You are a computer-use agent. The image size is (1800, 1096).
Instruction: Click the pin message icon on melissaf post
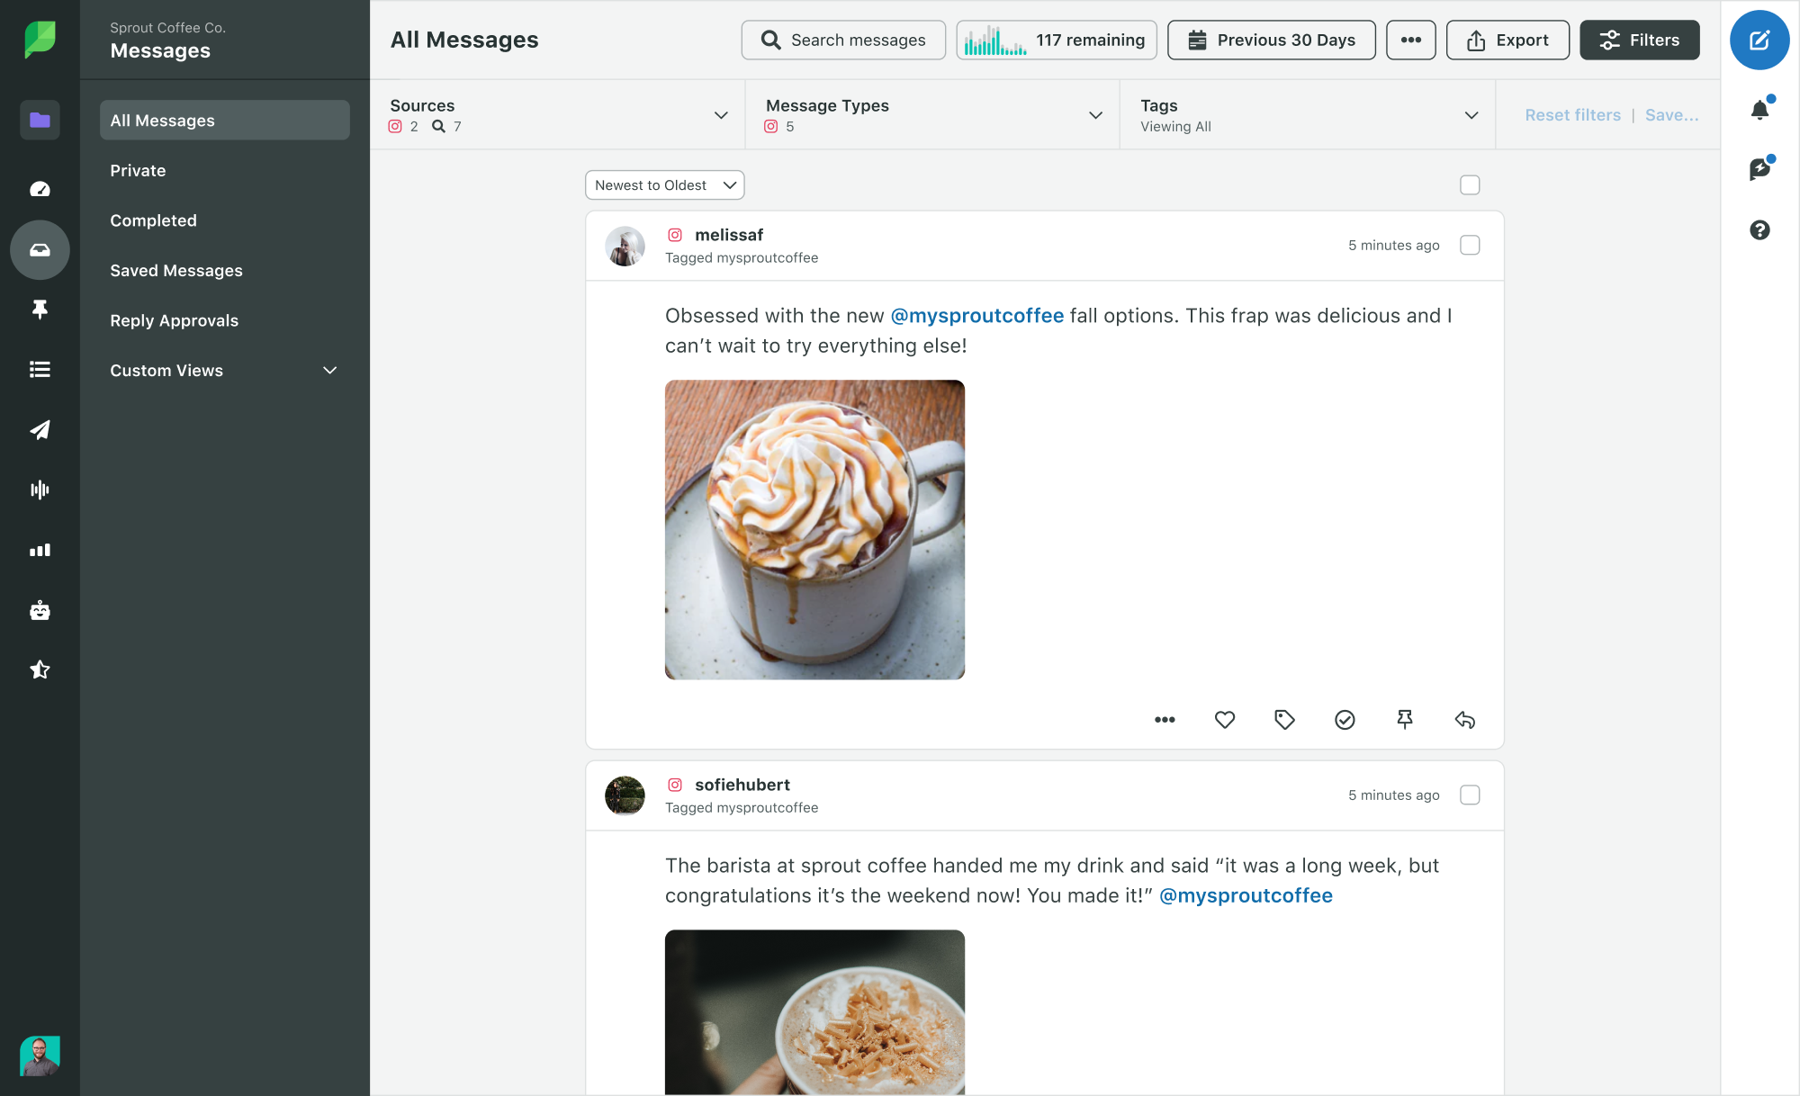tap(1405, 718)
